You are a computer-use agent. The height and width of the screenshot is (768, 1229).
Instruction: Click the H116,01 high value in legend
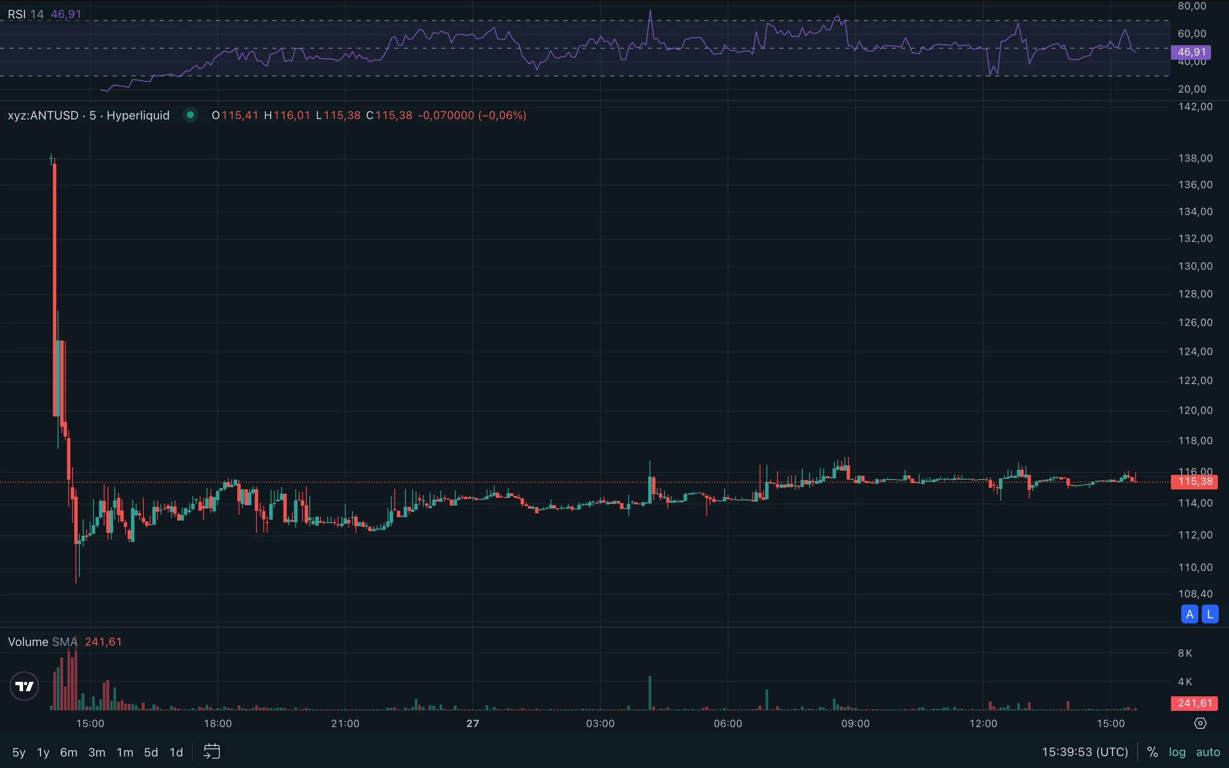point(287,115)
